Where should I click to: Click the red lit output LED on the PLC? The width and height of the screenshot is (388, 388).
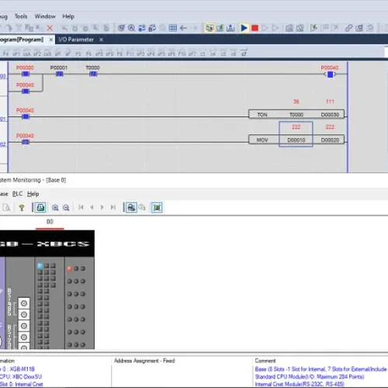70,268
